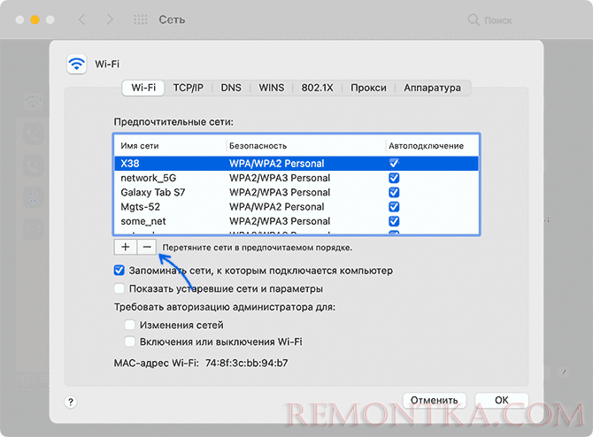
Task: Check the 'Изменения сетей' option
Action: coord(130,325)
